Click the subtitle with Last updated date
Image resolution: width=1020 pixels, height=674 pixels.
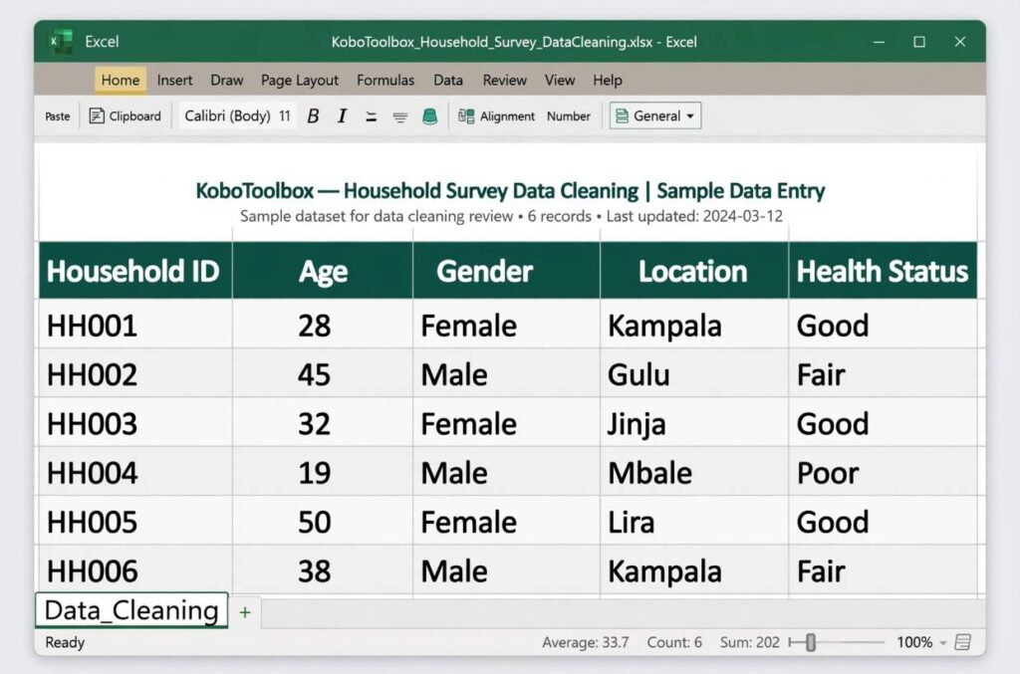click(x=511, y=216)
